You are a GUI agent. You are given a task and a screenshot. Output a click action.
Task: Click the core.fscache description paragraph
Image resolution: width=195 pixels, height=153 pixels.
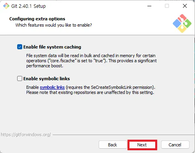point(91,61)
